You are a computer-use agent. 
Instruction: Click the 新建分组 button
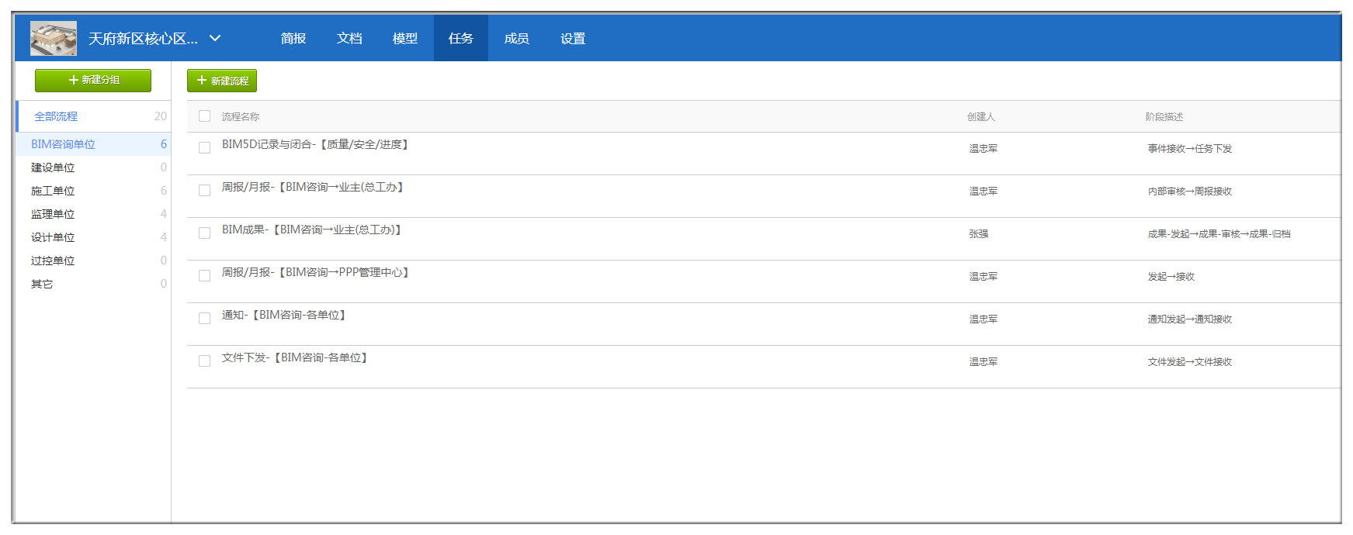93,80
